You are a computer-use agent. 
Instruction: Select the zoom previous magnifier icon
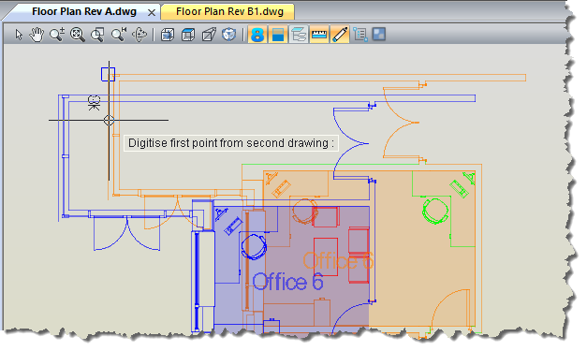tap(119, 35)
